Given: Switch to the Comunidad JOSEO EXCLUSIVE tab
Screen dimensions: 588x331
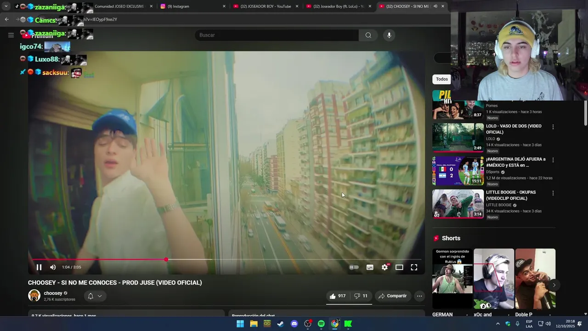Looking at the screenshot, I should (119, 6).
